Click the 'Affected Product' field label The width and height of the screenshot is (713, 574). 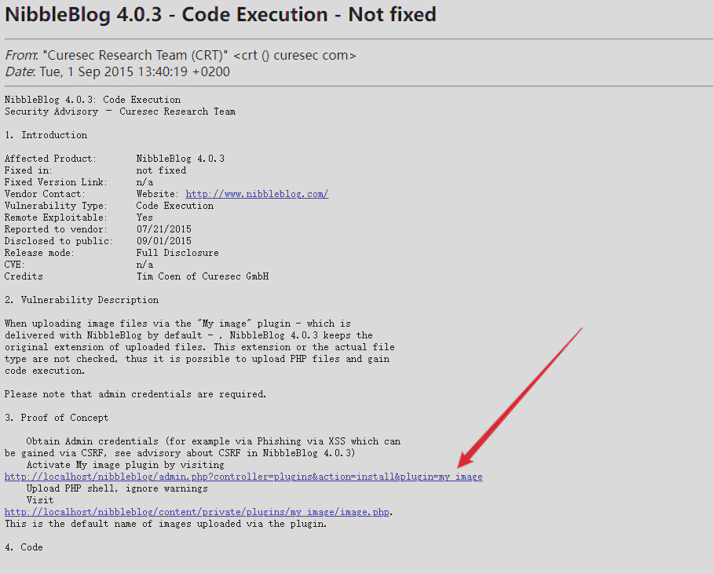tap(50, 159)
